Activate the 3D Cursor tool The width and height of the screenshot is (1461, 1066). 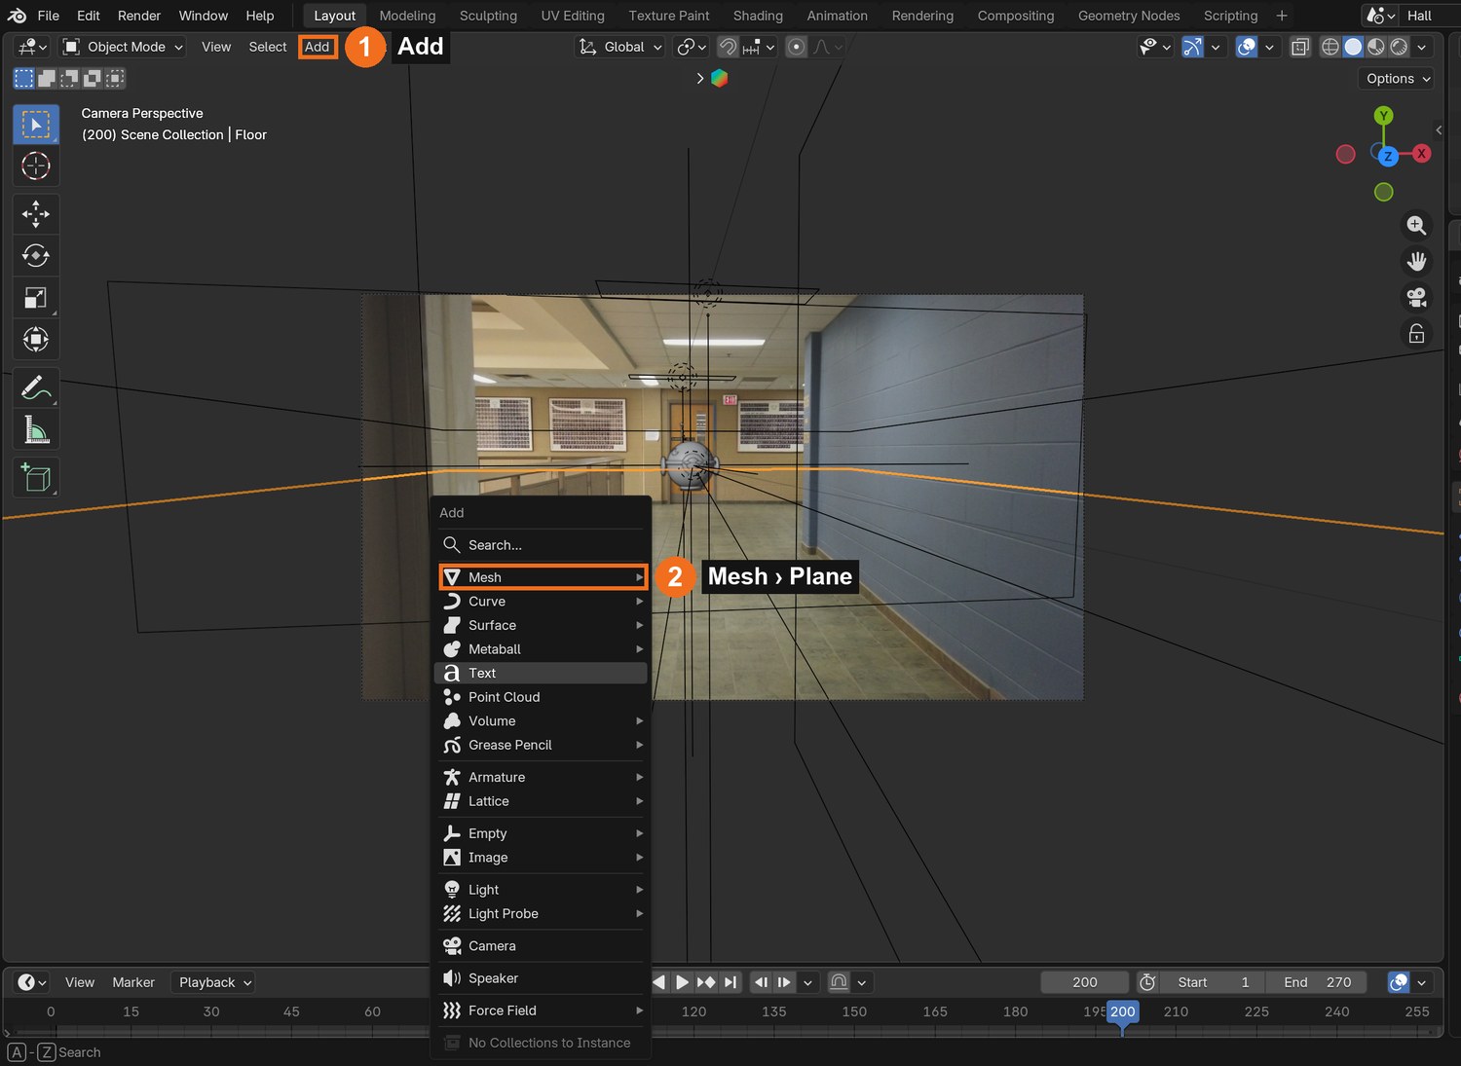click(x=36, y=166)
